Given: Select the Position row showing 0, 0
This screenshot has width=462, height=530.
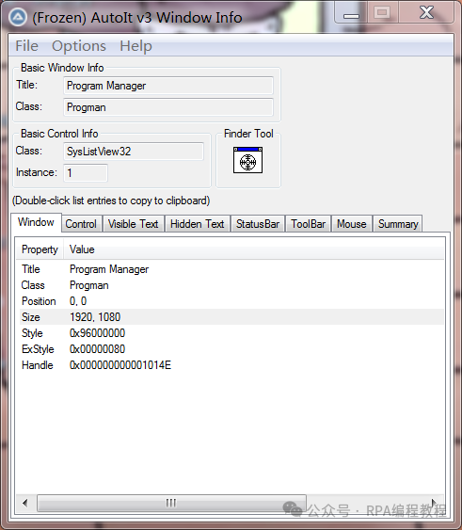Looking at the screenshot, I should click(x=231, y=301).
